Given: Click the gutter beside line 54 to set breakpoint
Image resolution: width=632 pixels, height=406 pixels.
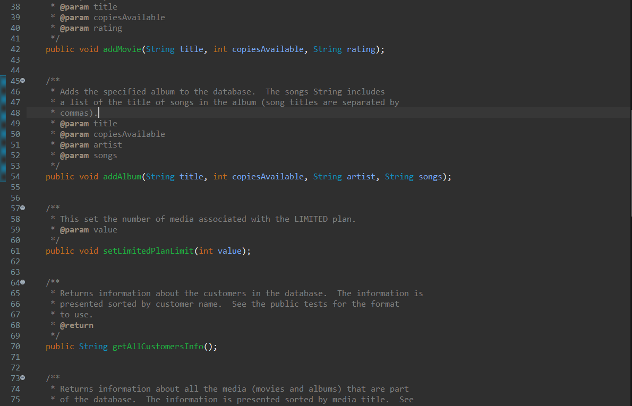Looking at the screenshot, I should point(31,176).
